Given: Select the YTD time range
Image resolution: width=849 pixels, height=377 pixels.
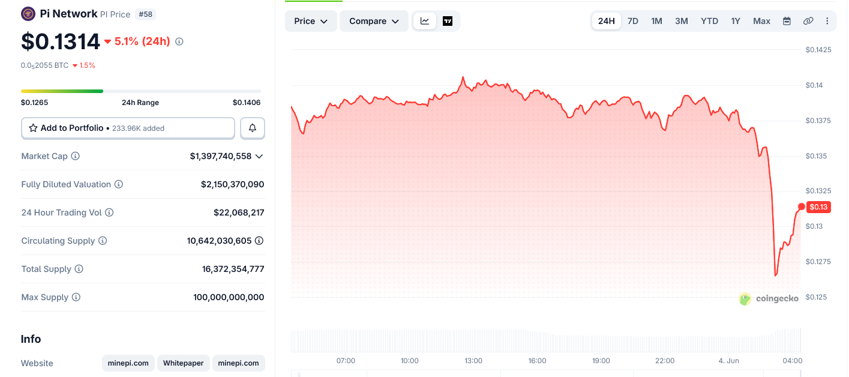Looking at the screenshot, I should click(710, 21).
